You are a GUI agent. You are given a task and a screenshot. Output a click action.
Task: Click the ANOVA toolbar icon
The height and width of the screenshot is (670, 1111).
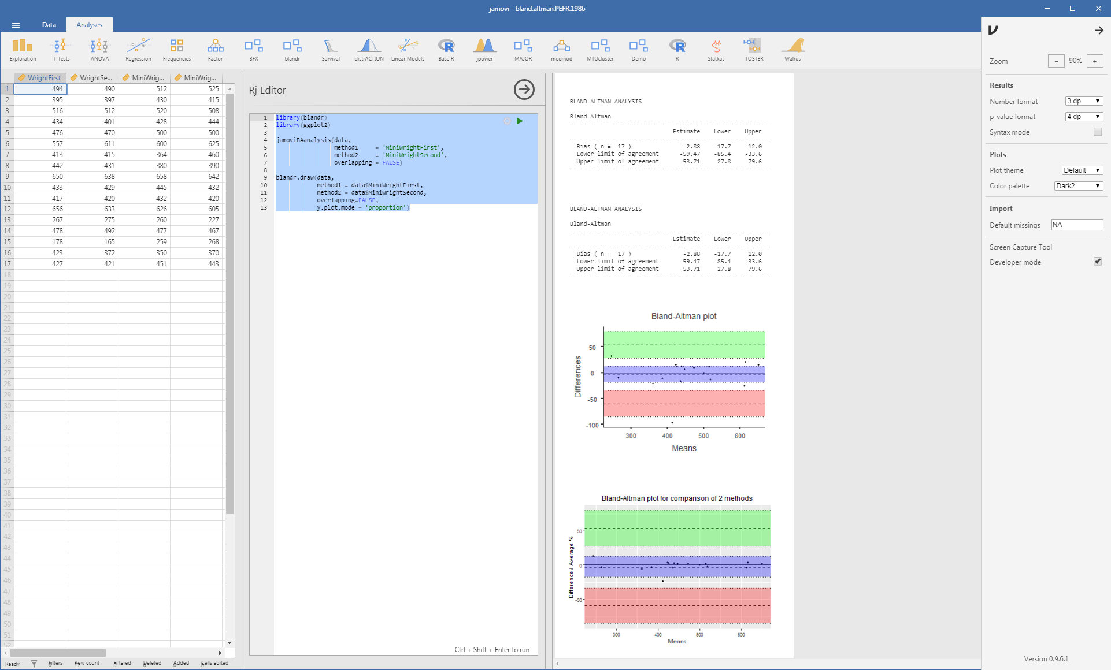point(99,49)
